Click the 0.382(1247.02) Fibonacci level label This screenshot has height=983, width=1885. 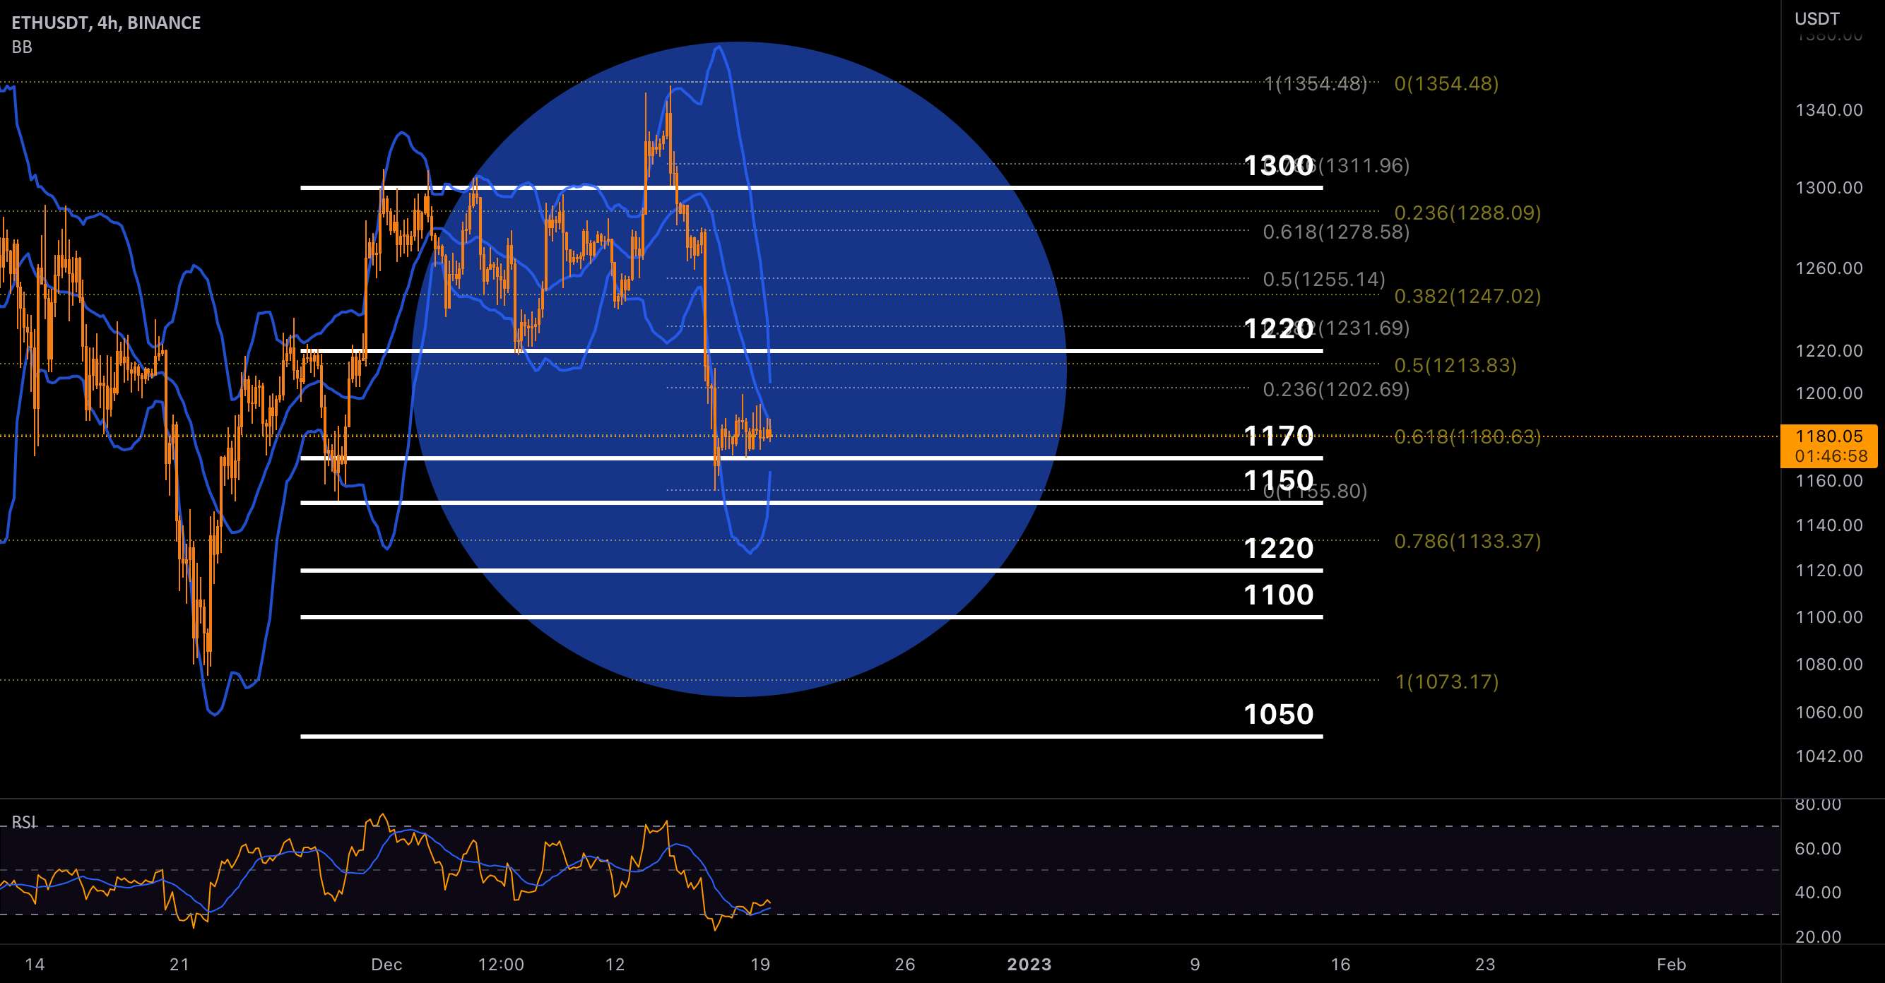[1468, 296]
